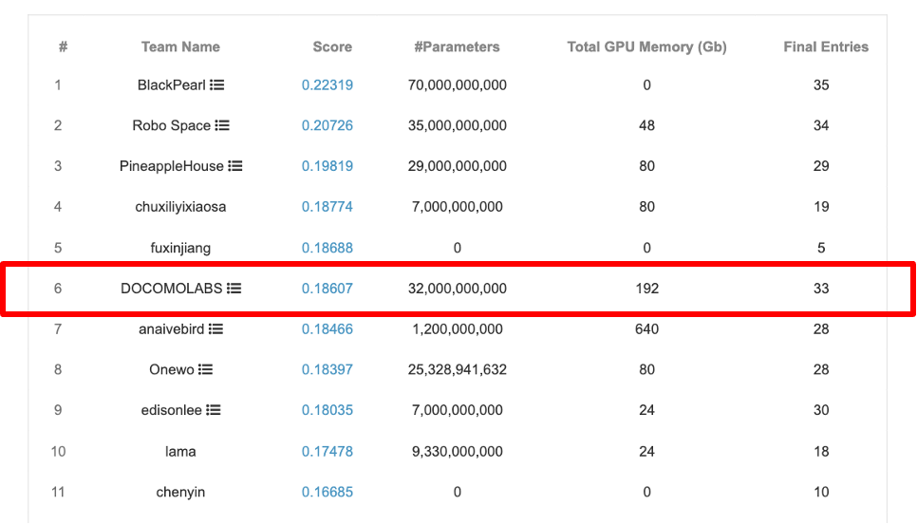Image resolution: width=917 pixels, height=524 pixels.
Task: Open the DOCOMOLABS score 0.18607
Action: 327,289
